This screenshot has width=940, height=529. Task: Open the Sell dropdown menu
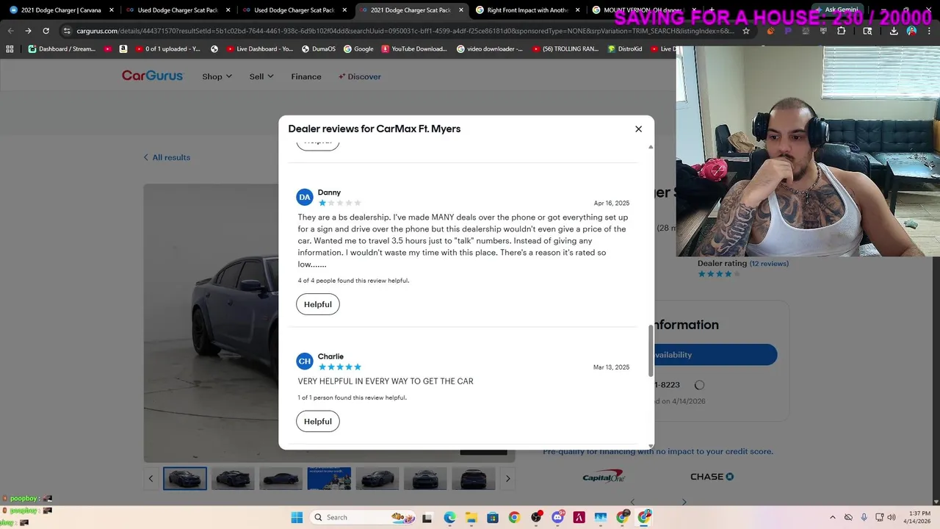click(x=261, y=76)
